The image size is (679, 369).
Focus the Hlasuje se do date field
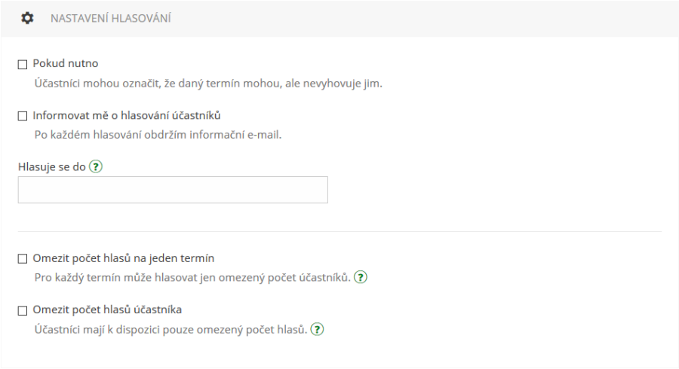pyautogui.click(x=173, y=190)
